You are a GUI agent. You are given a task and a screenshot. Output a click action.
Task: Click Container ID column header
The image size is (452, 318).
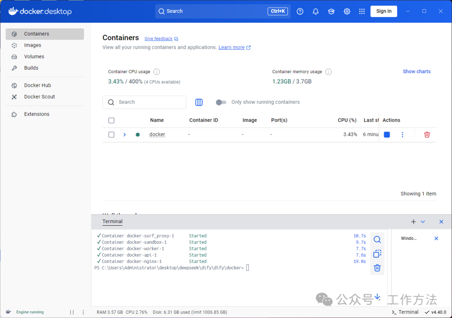[x=203, y=120]
